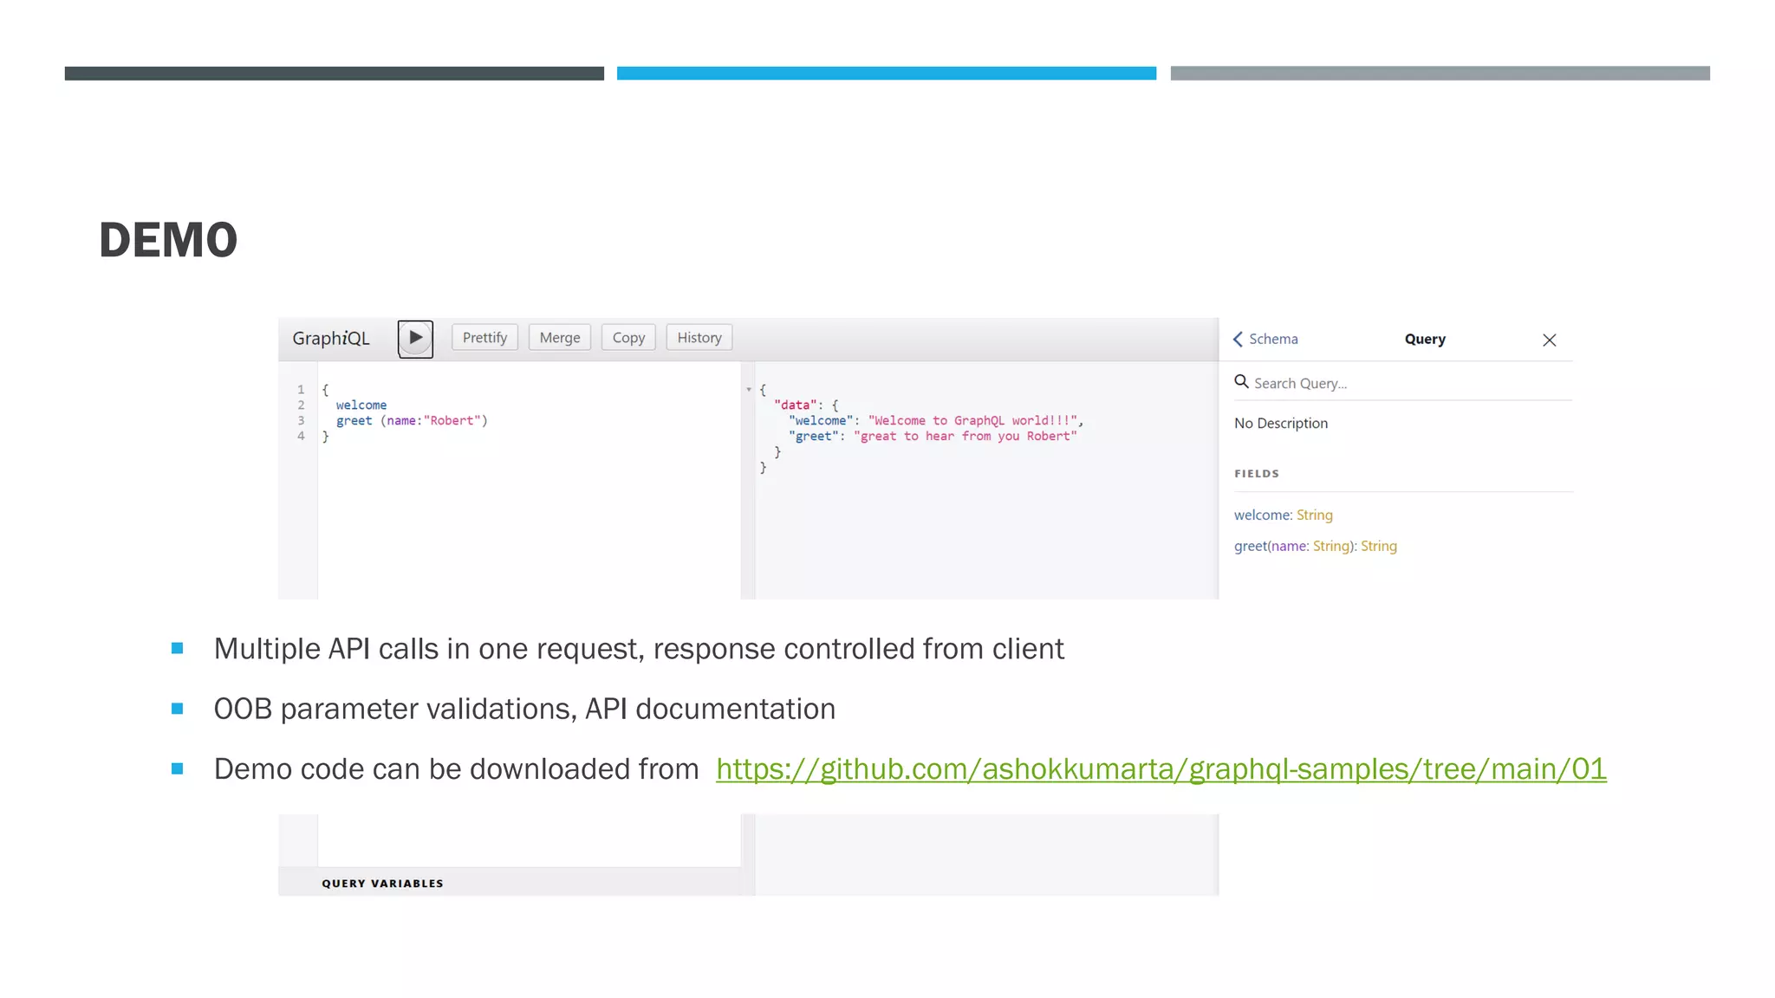Open the greet field docs
The image size is (1775, 998).
1250,547
